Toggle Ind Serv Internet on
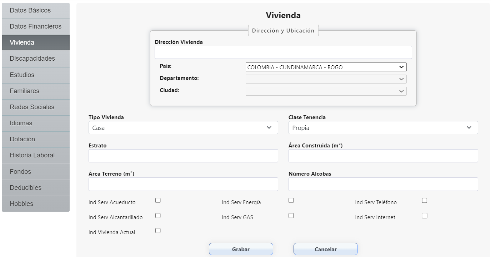This screenshot has width=491, height=257. tap(424, 215)
